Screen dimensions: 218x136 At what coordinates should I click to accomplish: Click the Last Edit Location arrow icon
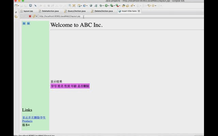(x=149, y=5)
